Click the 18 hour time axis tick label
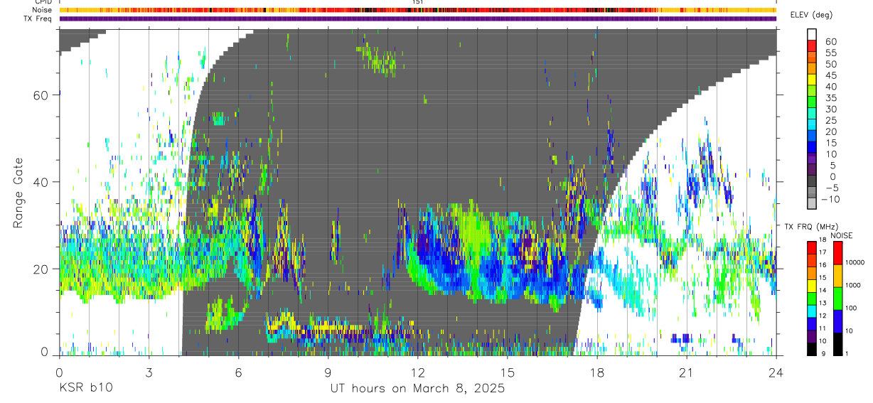 (596, 372)
